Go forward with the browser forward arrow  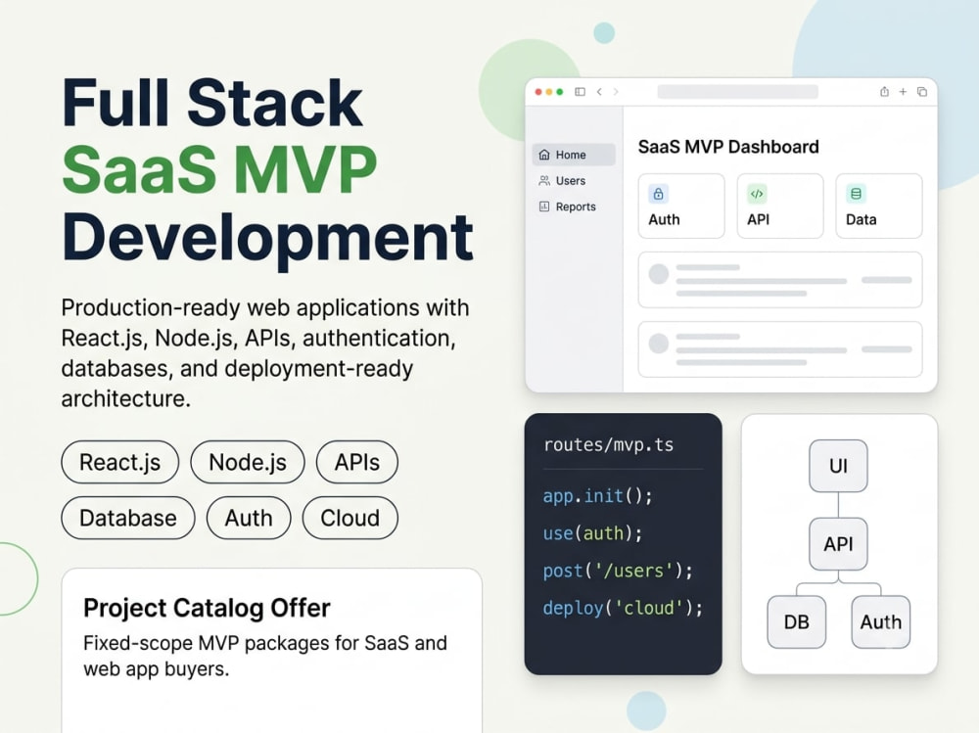point(616,92)
